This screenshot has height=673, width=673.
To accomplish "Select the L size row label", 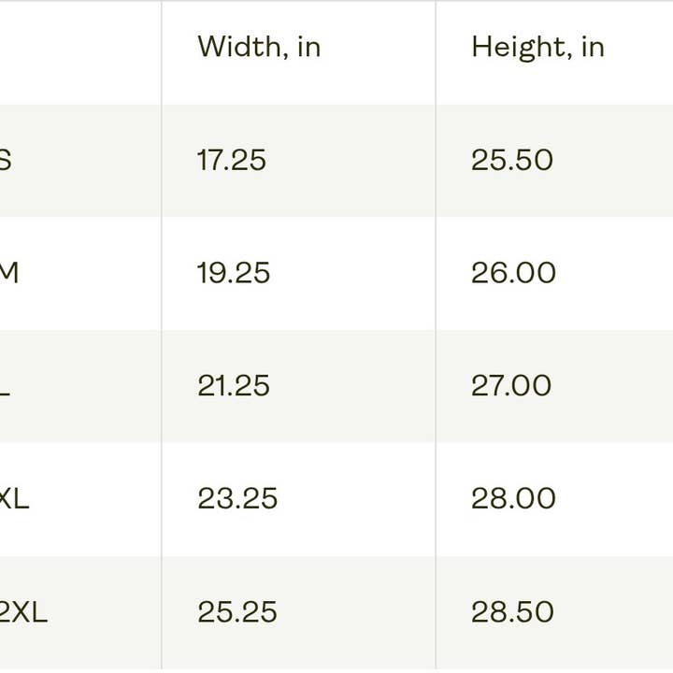I will [6, 386].
